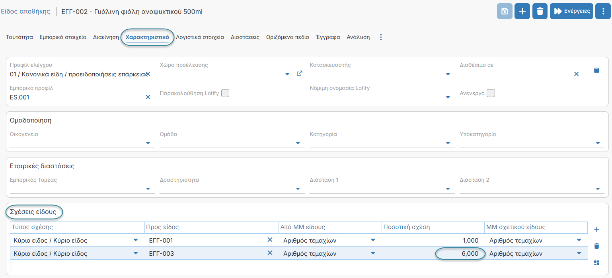Clear the ΕΓΓ-001 related item
Viewport: 612px width, 278px height.
point(270,240)
